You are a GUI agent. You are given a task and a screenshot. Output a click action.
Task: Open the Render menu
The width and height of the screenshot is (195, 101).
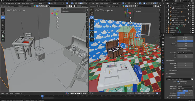12,1
